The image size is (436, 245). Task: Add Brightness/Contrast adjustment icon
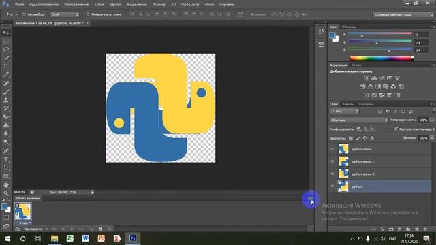(367, 78)
